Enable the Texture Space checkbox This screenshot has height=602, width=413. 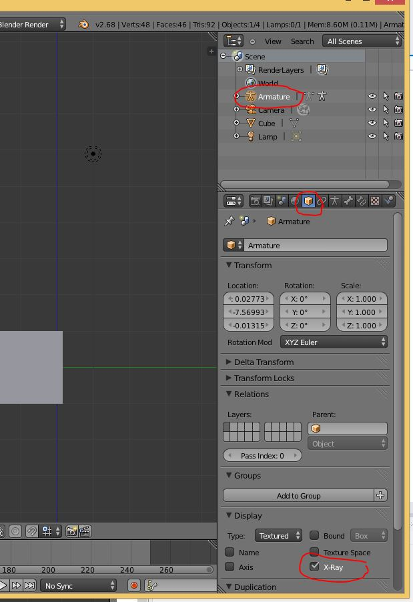(x=314, y=552)
